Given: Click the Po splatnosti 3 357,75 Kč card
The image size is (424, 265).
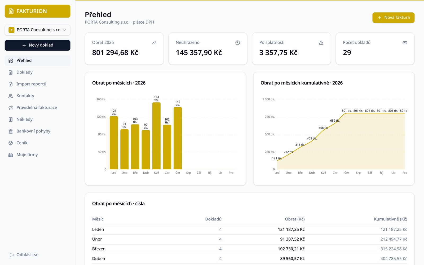Looking at the screenshot, I should [x=291, y=49].
